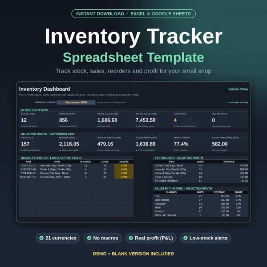Click the LOW status cell for CND-LAV-01
Screen dimensions: 267x267
pos(124,166)
